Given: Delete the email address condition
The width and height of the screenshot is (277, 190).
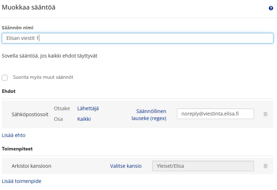Looking at the screenshot, I should tap(265, 114).
